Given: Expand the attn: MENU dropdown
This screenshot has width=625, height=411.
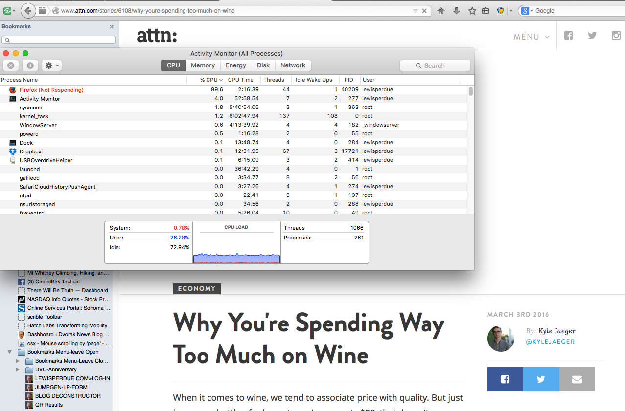Looking at the screenshot, I should [532, 37].
